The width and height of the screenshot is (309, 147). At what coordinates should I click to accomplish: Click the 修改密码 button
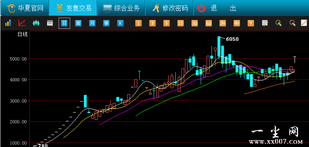coord(170,8)
